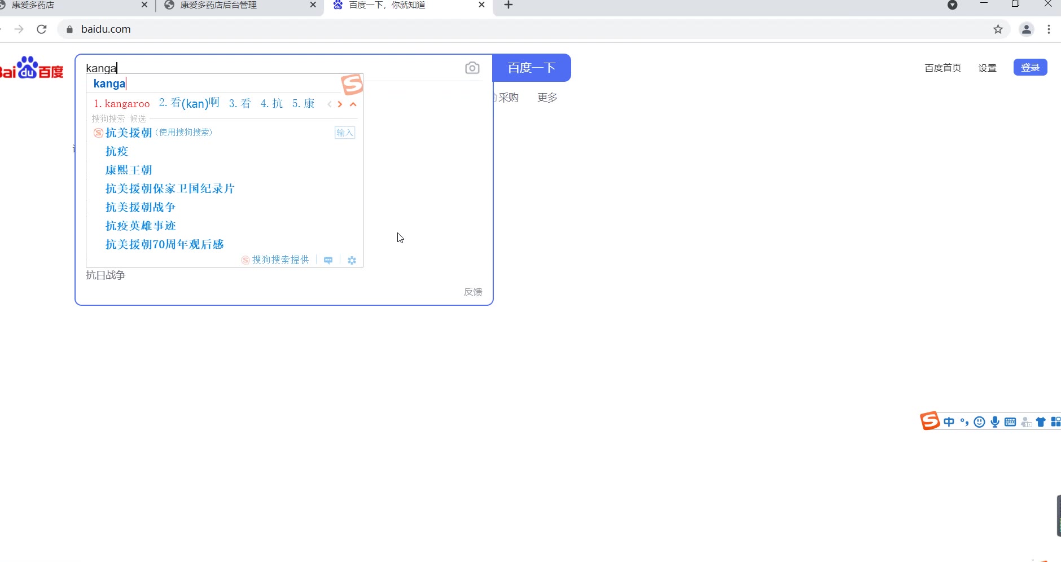Image resolution: width=1061 pixels, height=562 pixels.
Task: Click the 更多 link
Action: point(547,98)
